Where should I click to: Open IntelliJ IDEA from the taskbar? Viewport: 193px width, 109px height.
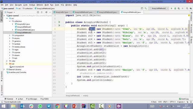click(84, 106)
